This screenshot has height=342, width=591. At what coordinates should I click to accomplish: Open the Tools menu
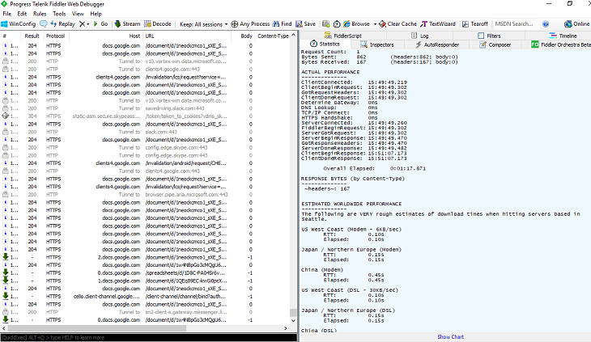(59, 14)
